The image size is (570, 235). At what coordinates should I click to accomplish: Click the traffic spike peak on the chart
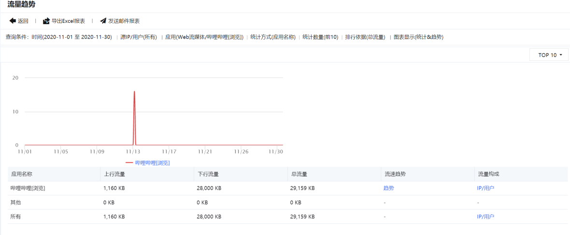pos(134,92)
